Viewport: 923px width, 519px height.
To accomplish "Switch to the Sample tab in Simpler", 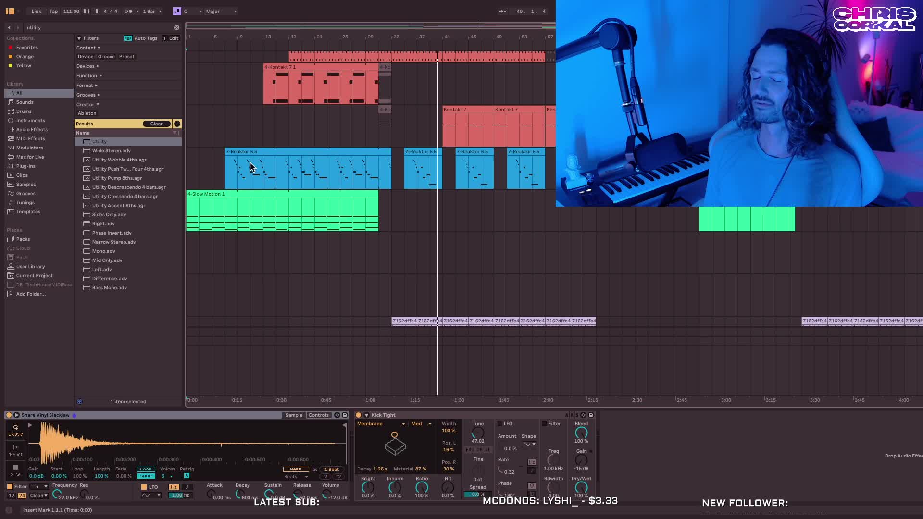I will point(294,415).
